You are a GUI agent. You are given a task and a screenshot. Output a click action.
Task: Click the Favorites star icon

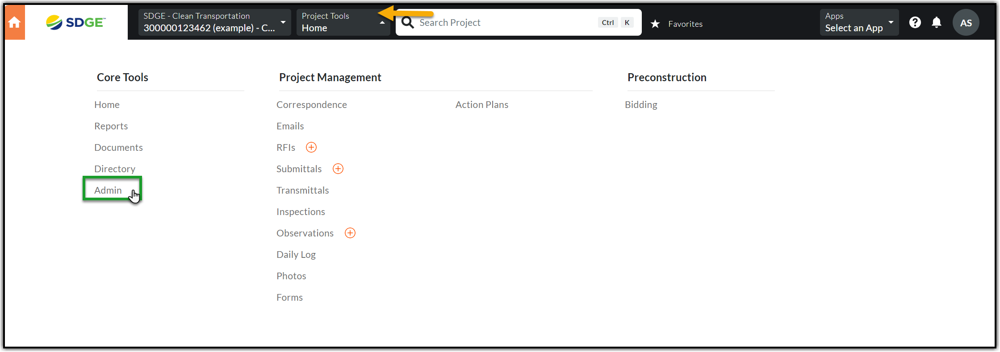tap(655, 24)
